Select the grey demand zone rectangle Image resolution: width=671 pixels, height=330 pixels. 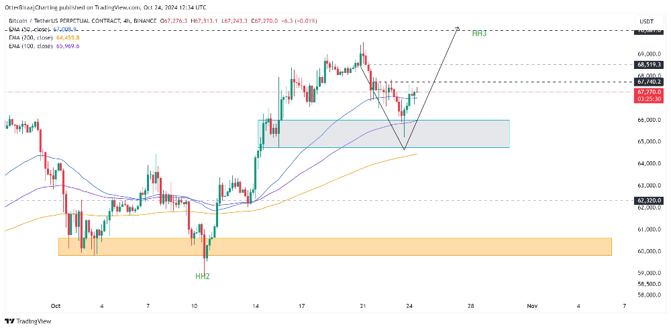point(384,134)
